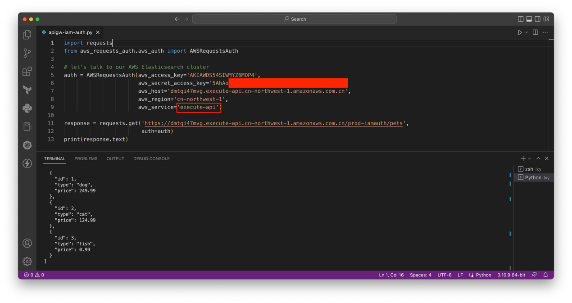Image resolution: width=572 pixels, height=303 pixels.
Task: Open the notifications bell
Action: pos(545,275)
